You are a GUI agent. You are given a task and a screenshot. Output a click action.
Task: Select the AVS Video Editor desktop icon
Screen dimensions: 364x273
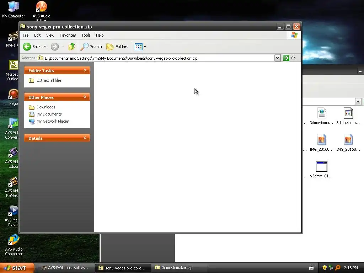12,158
